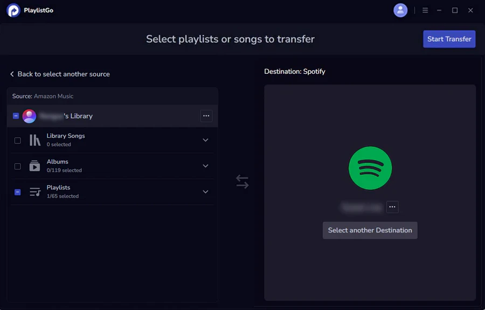The height and width of the screenshot is (310, 485).
Task: Go back to select another source
Action: click(60, 74)
